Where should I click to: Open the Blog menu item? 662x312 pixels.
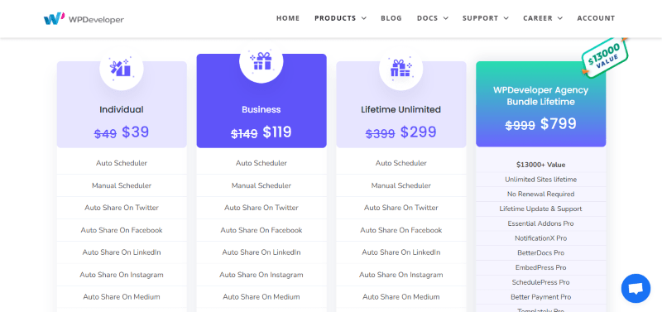pyautogui.click(x=391, y=18)
